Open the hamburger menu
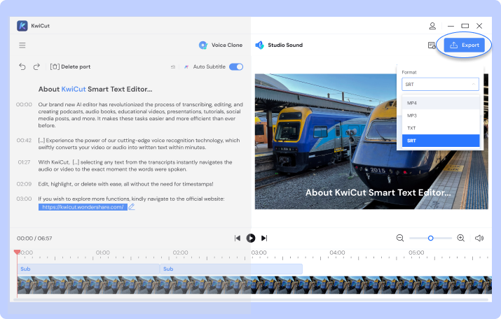The width and height of the screenshot is (501, 319). (x=22, y=45)
